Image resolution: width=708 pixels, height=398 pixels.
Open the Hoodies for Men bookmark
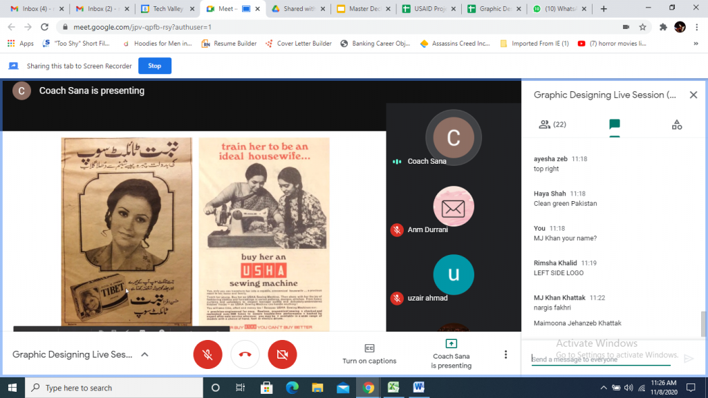pyautogui.click(x=157, y=44)
